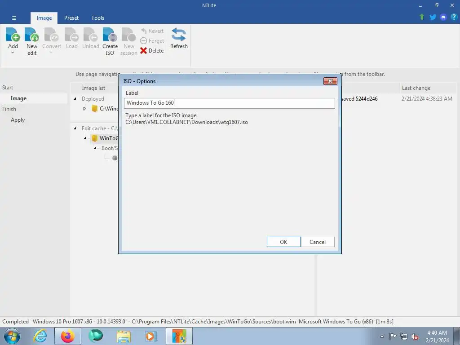Viewport: 460px width, 345px height.
Task: Click the Start section label in sidebar
Action: click(x=8, y=88)
